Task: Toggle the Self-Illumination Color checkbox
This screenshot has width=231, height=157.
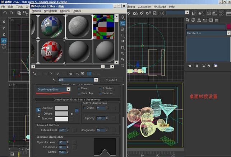Action: pyautogui.click(x=84, y=108)
